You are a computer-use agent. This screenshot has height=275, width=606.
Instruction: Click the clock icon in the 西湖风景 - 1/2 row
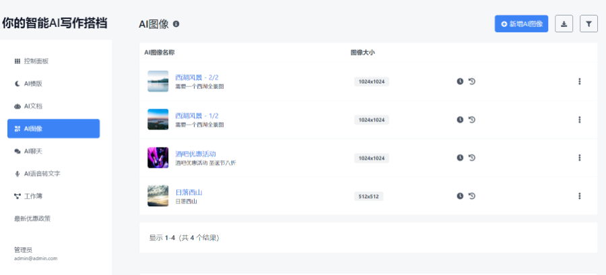(x=460, y=119)
